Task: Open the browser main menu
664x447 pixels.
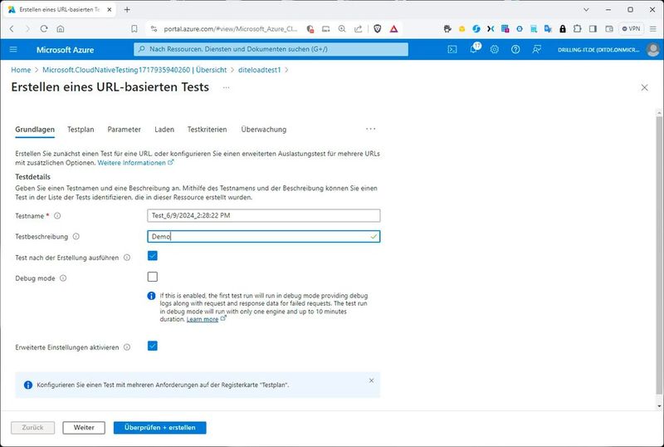Action: [x=653, y=29]
